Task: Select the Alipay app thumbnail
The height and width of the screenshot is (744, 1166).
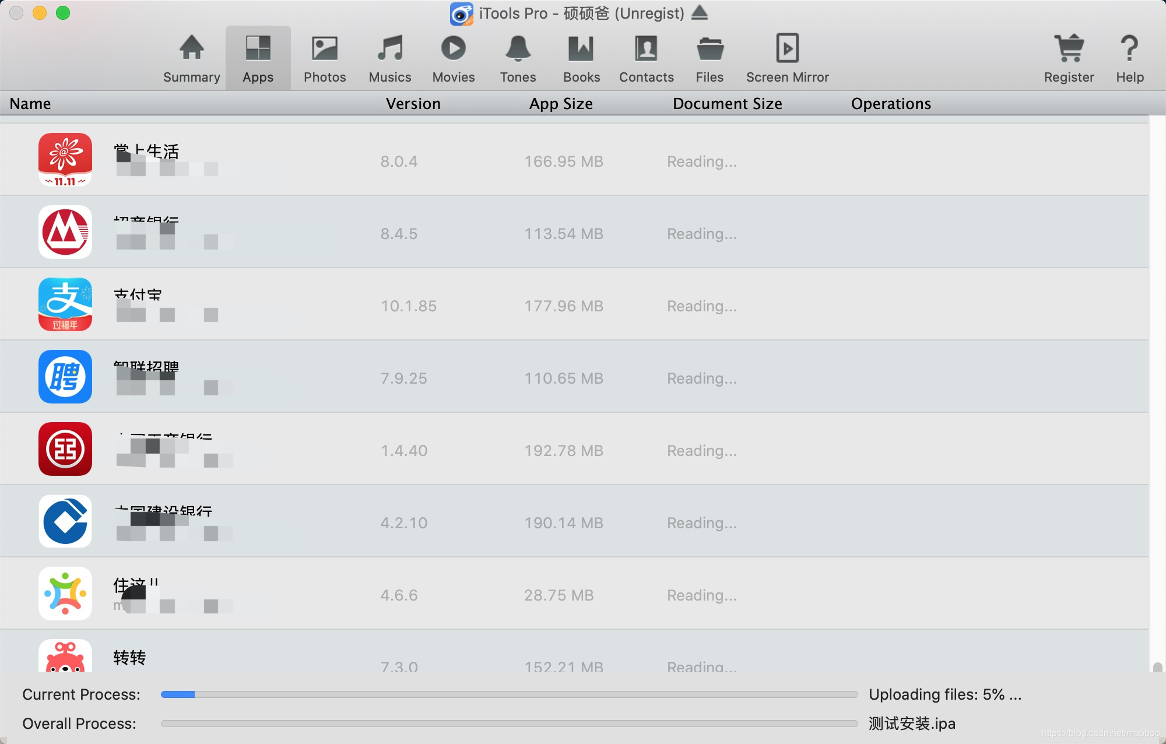Action: (65, 304)
